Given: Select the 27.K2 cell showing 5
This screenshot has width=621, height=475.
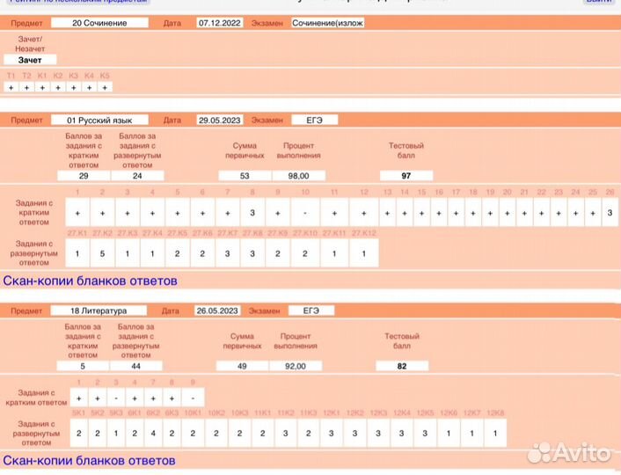Looking at the screenshot, I should pos(102,253).
